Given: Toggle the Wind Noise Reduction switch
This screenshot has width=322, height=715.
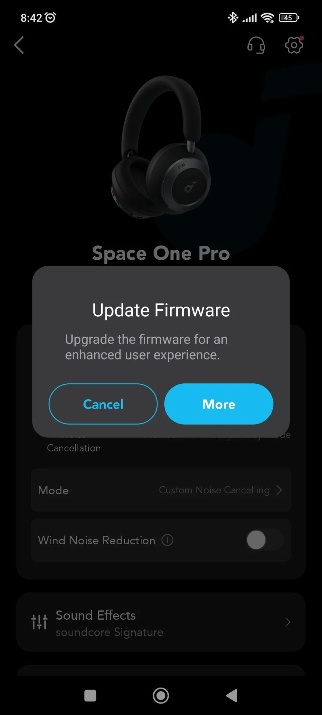Looking at the screenshot, I should tap(265, 540).
